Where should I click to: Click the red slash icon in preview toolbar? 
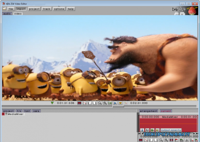pyautogui.click(x=84, y=103)
